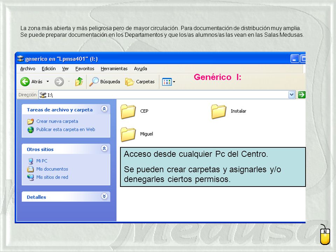
Task: Open the views icon grid button
Action: 167,82
